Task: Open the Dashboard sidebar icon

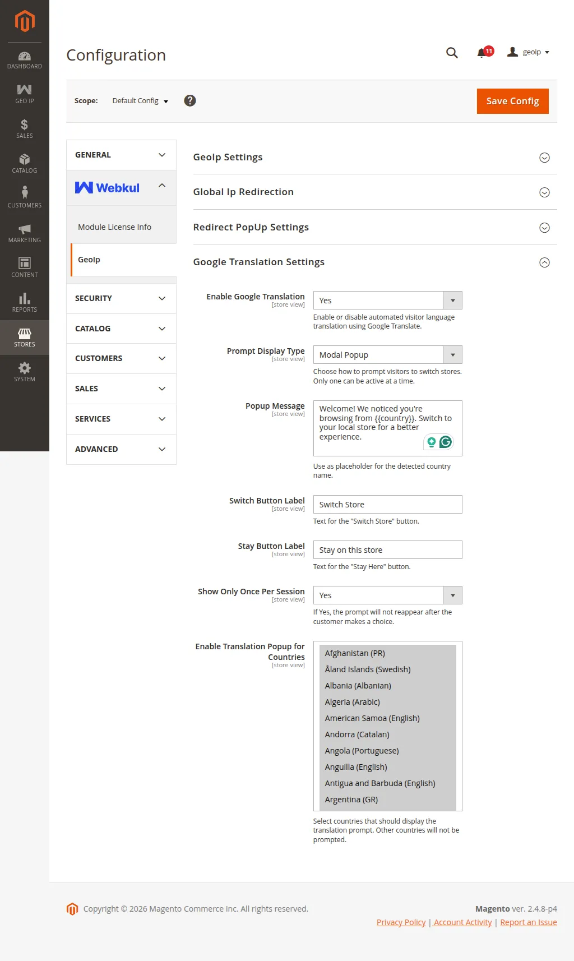Action: [x=25, y=60]
